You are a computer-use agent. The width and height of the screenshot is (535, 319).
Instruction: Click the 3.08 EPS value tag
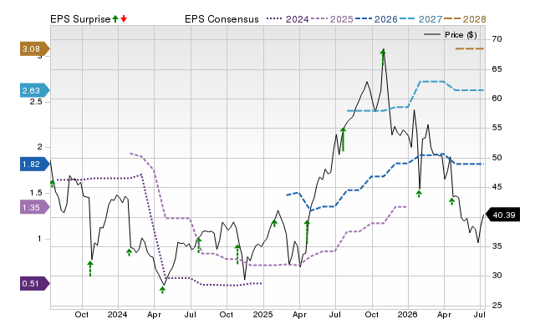point(34,49)
